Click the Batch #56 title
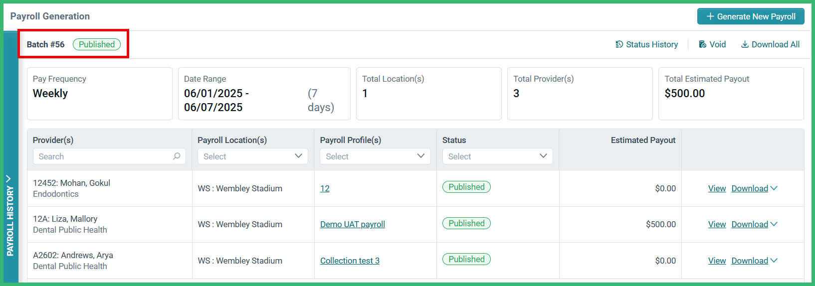The width and height of the screenshot is (815, 286). click(x=45, y=44)
